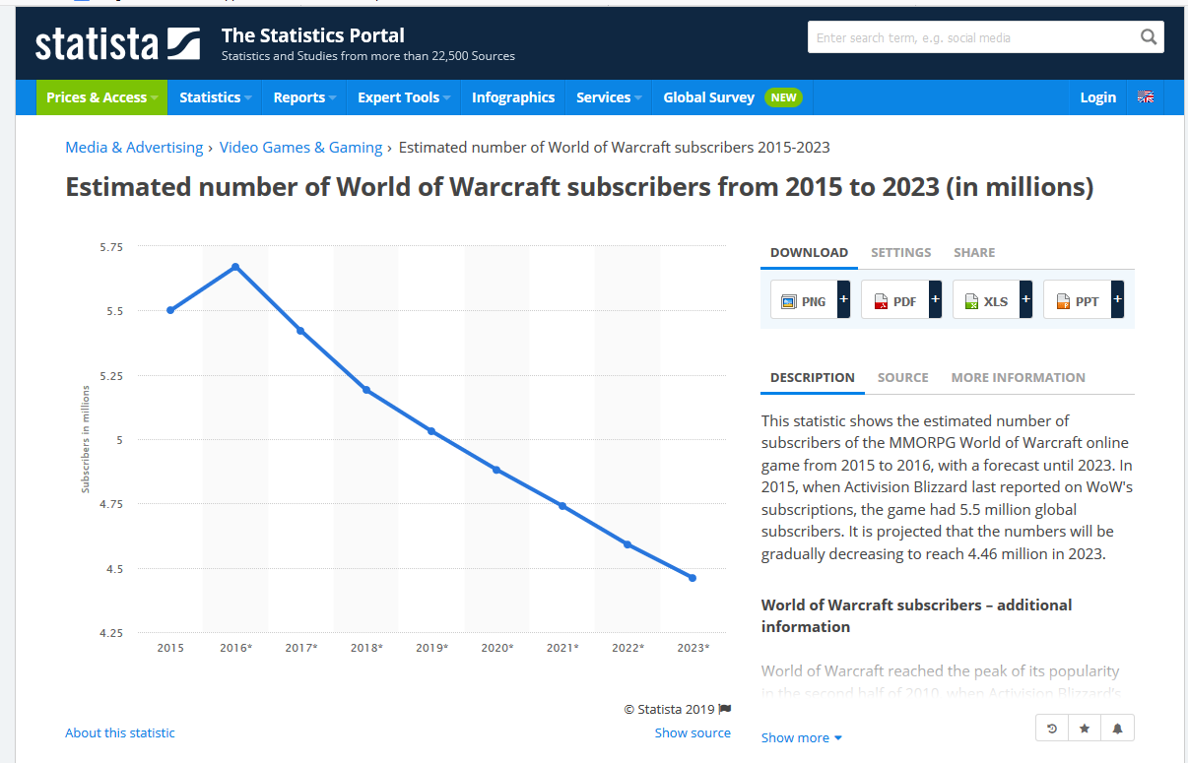Expand Expert Tools dropdown
This screenshot has width=1188, height=763.
pyautogui.click(x=404, y=97)
